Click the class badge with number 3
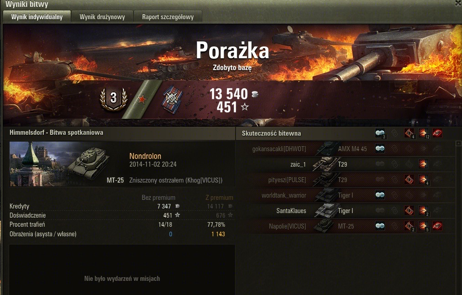 click(113, 98)
